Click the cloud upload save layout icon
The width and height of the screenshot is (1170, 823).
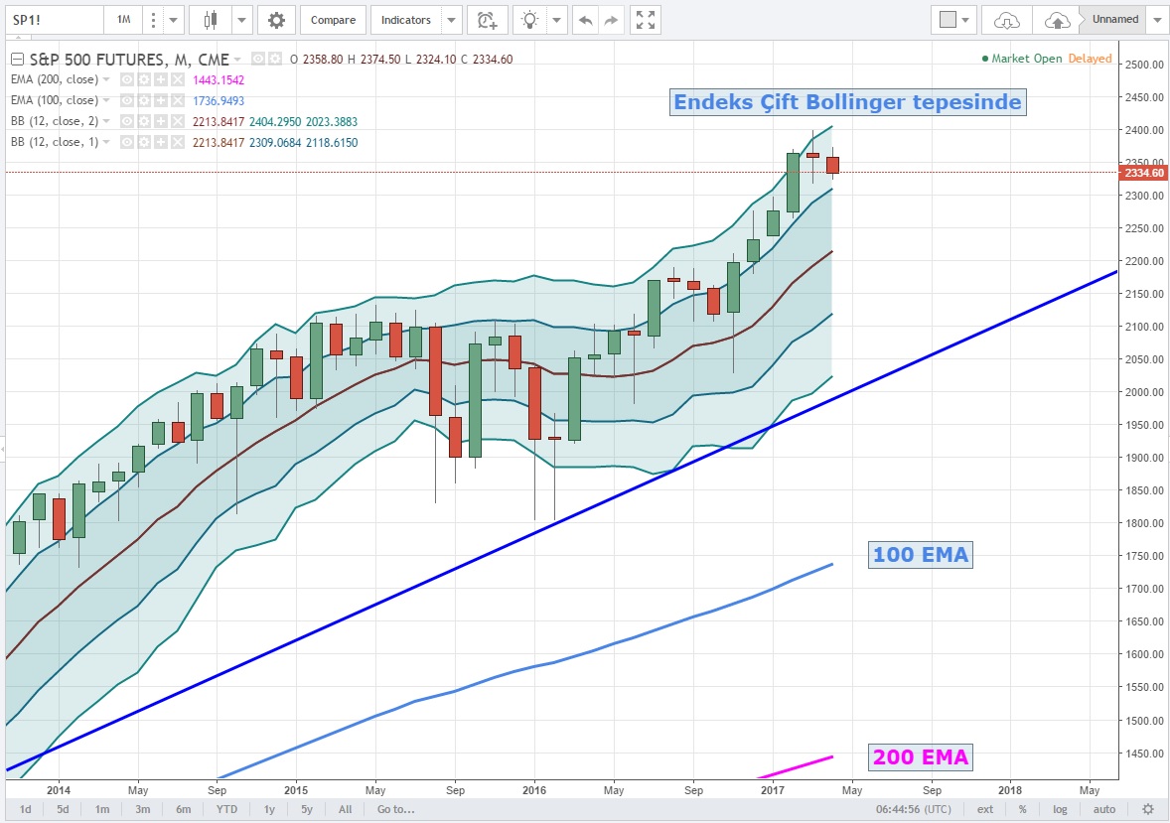(x=1059, y=20)
